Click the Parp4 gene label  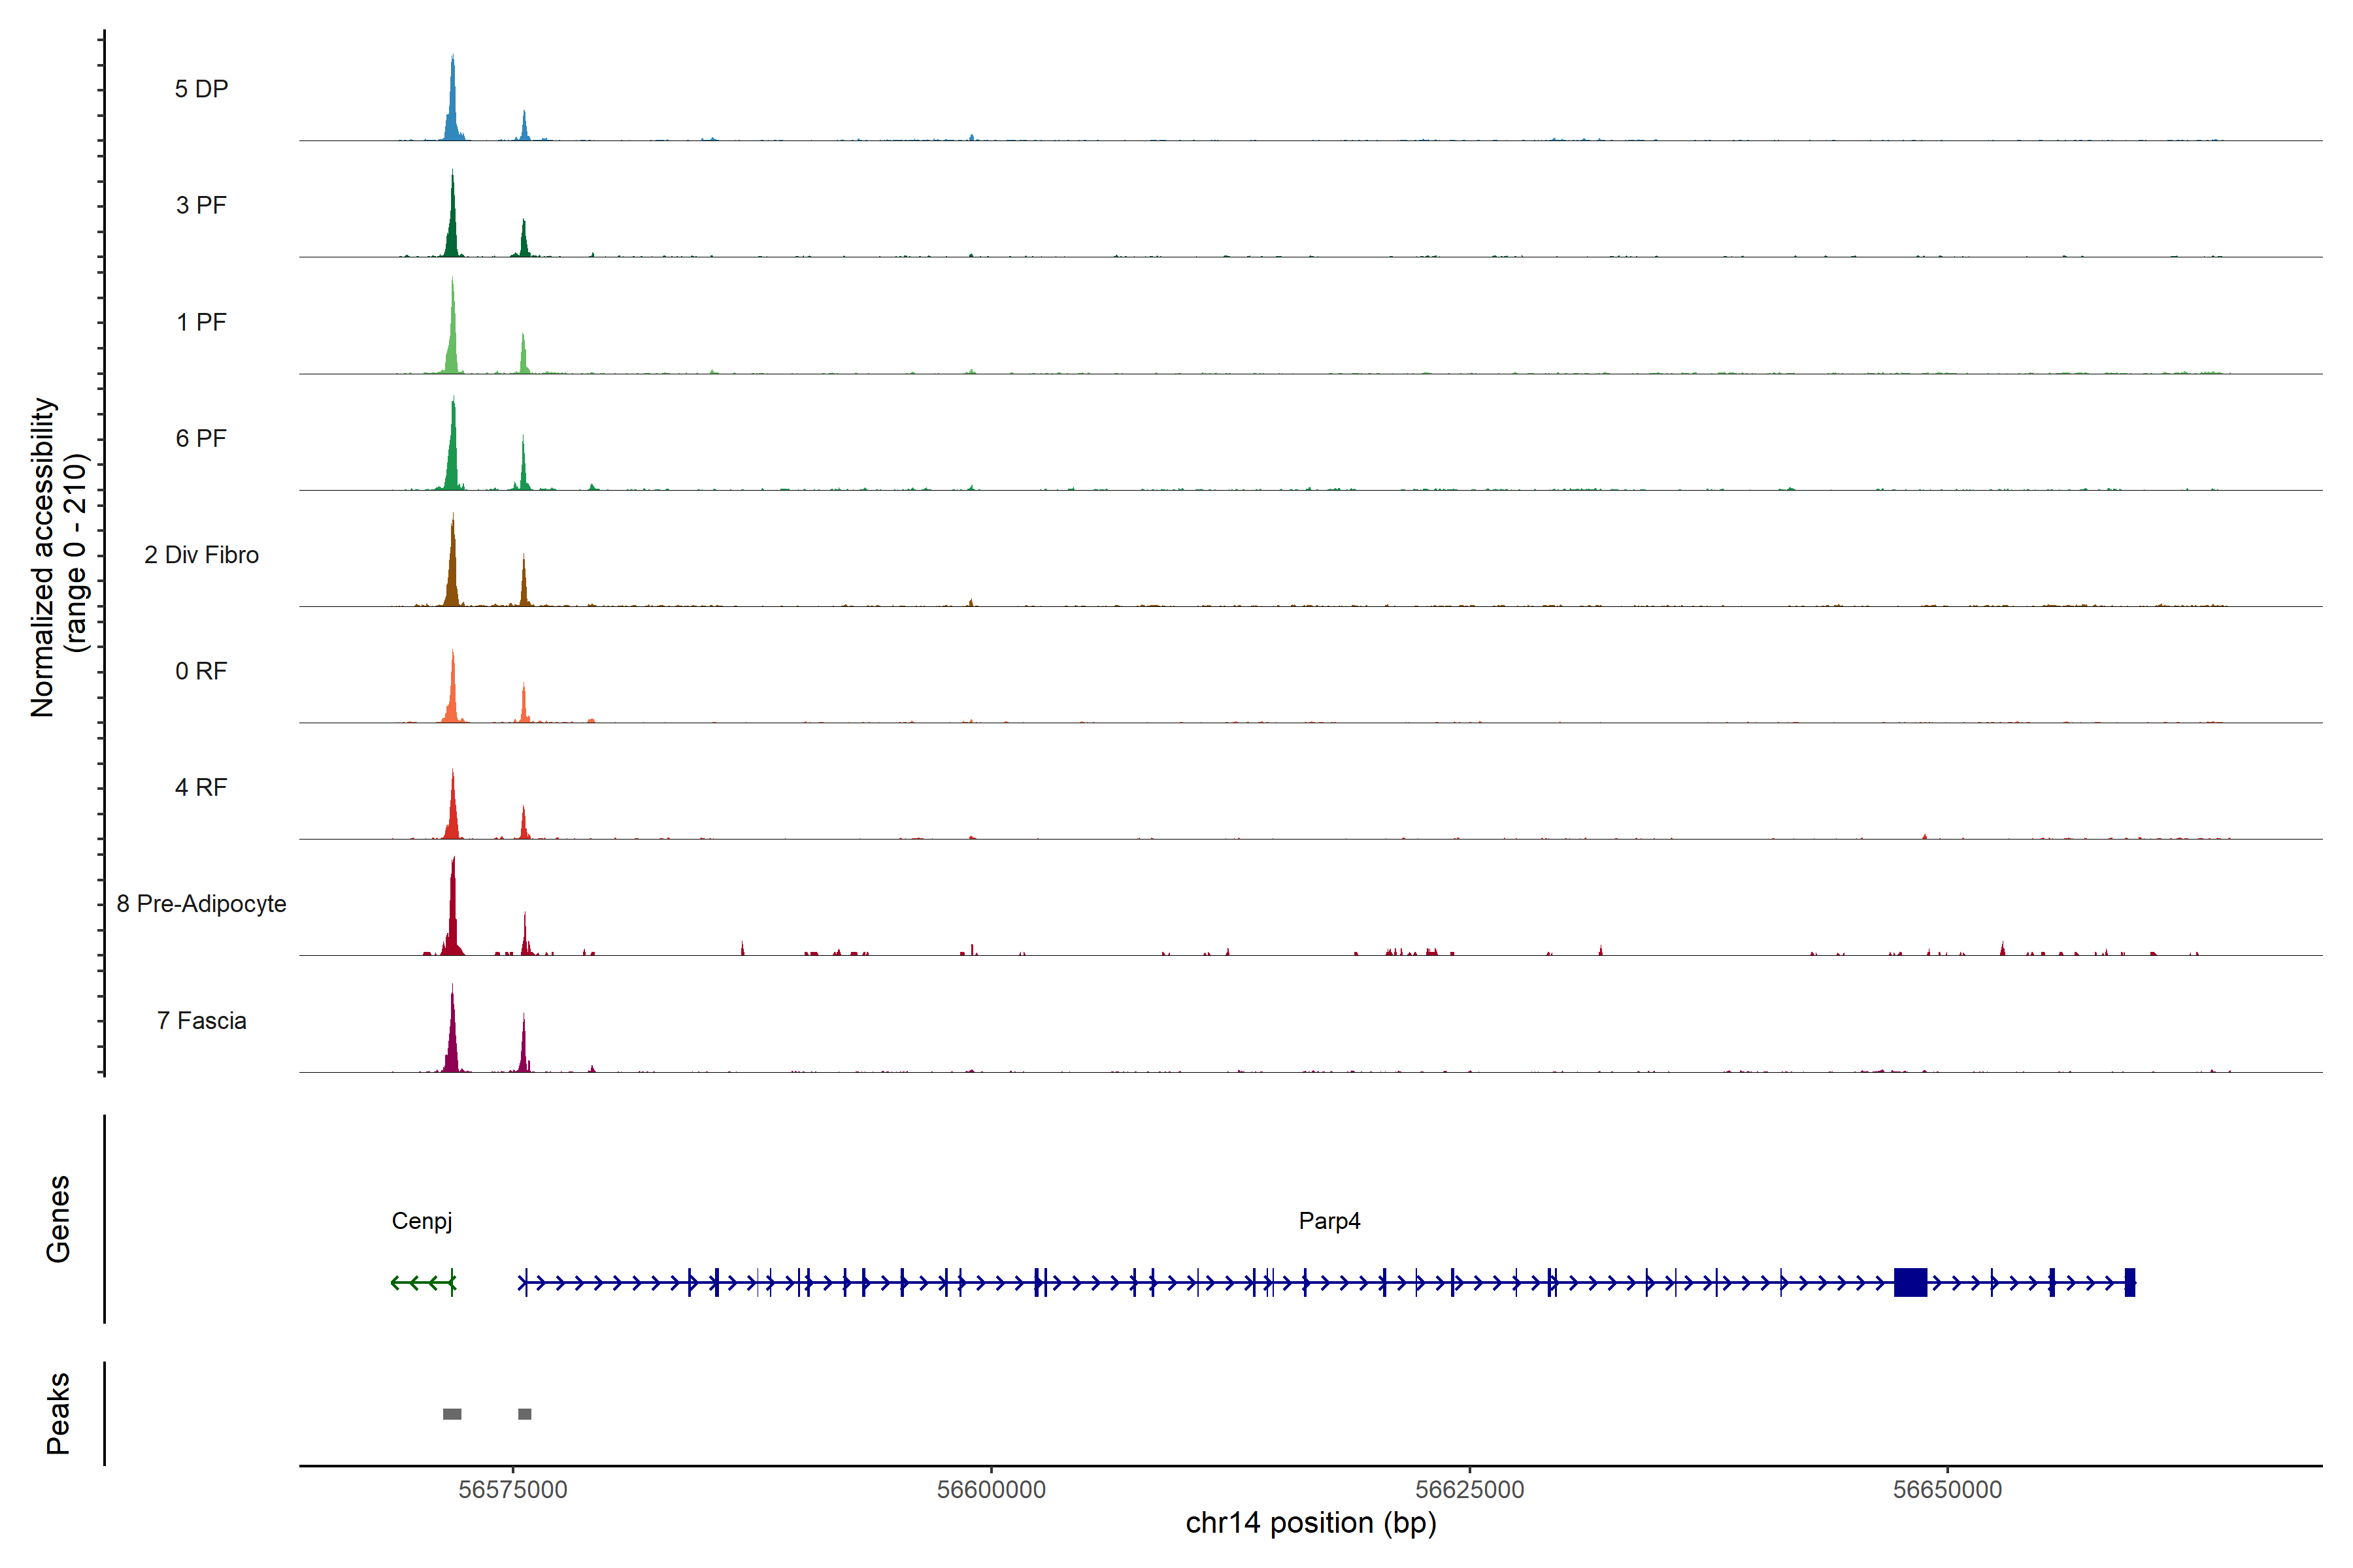(x=1329, y=1221)
